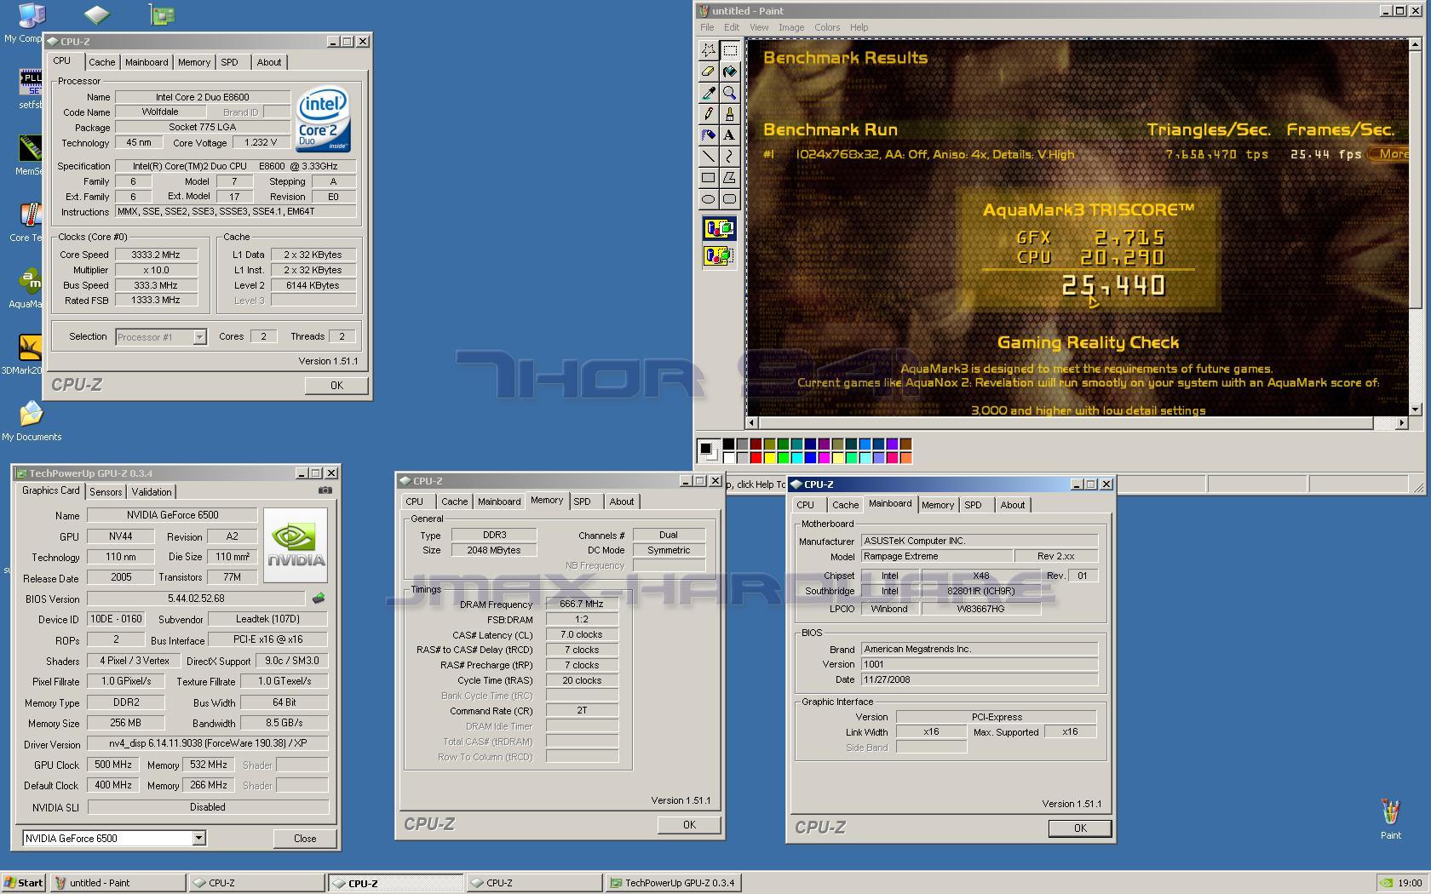Enable transparent selection mode in Paint toolbox

[x=719, y=255]
